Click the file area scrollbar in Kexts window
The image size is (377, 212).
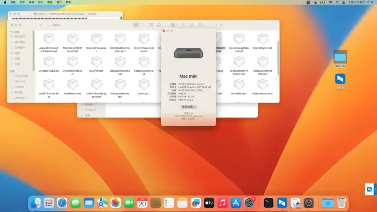(x=278, y=58)
